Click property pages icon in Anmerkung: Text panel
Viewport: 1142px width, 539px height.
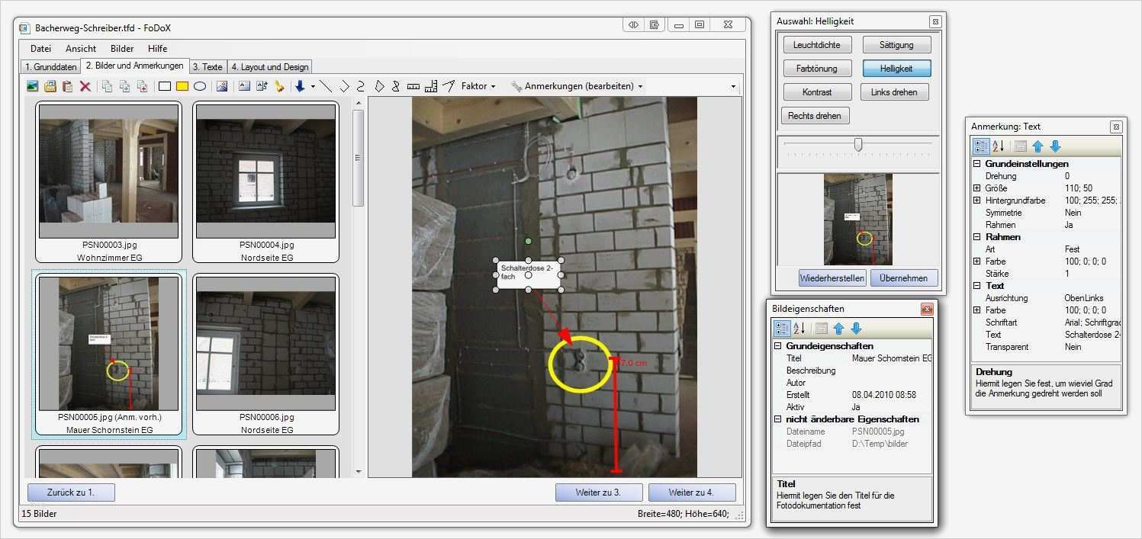pos(1020,146)
